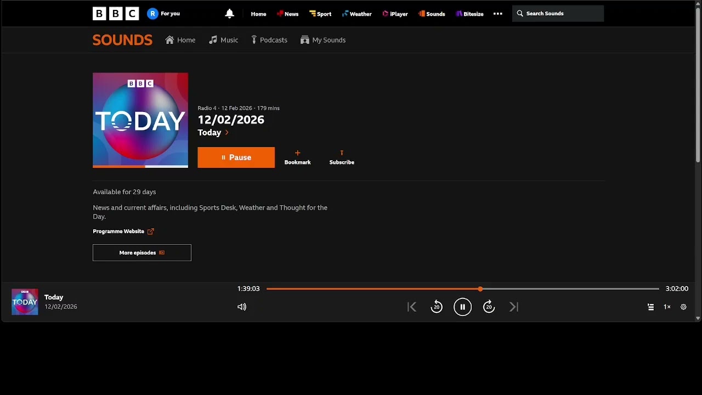This screenshot has height=395, width=702.
Task: Click the progress bar scrubber handle
Action: point(480,289)
